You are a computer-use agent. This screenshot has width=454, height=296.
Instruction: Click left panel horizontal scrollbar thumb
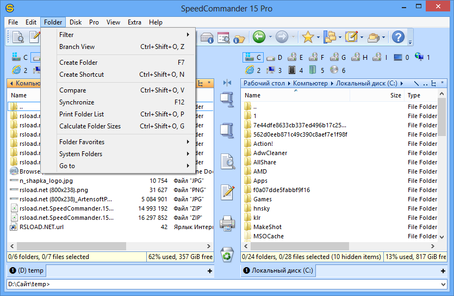(71, 246)
